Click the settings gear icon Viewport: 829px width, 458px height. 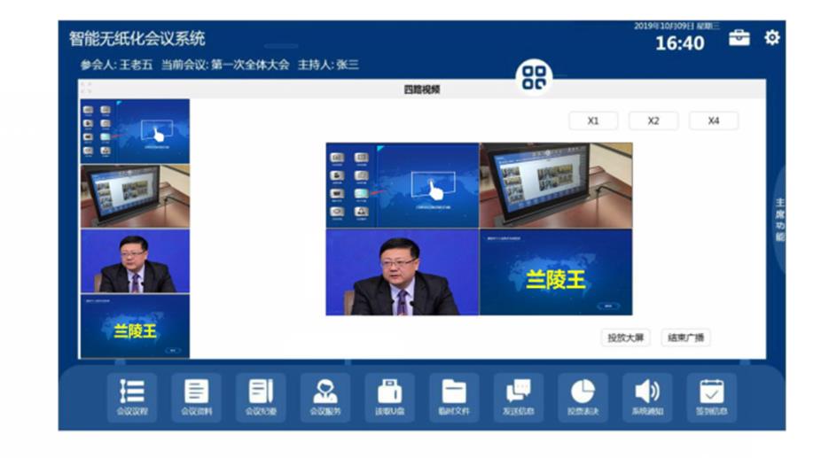coord(772,37)
